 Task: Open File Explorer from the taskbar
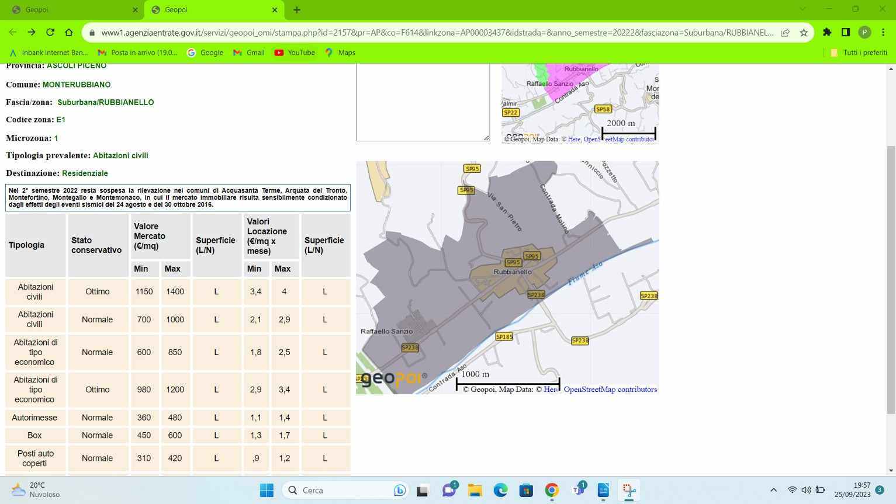pyautogui.click(x=475, y=491)
